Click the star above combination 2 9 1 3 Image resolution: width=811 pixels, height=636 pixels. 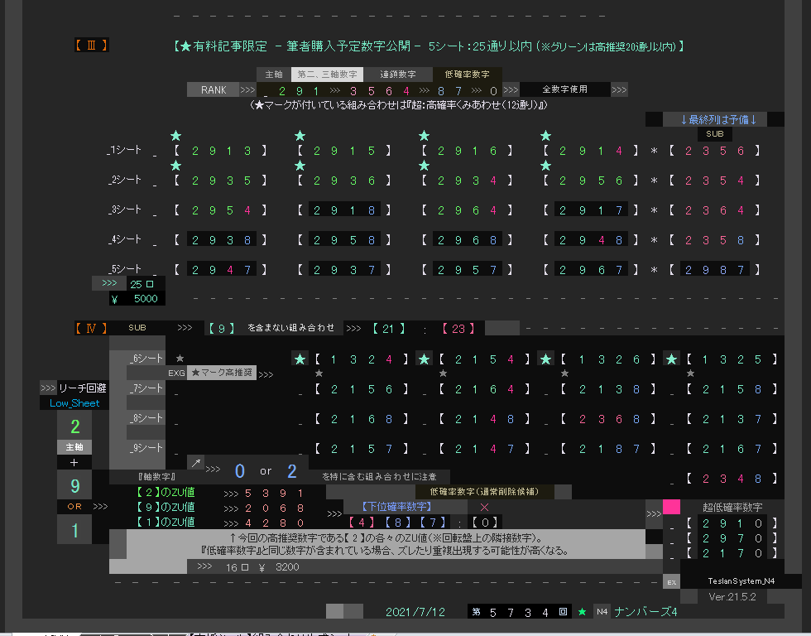175,136
